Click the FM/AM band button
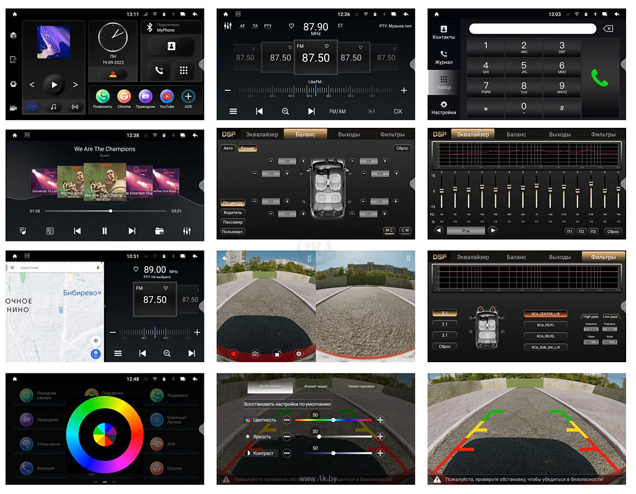Screen dimensions: 636x494 click(x=337, y=111)
